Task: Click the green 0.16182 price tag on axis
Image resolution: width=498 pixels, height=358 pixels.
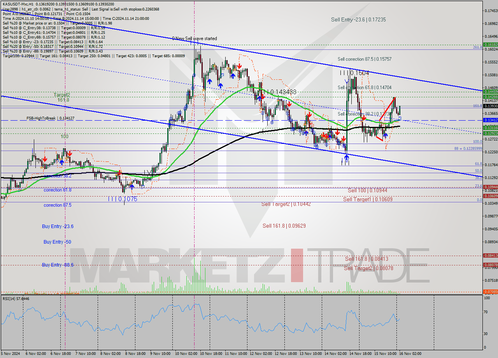Action: tap(490, 45)
